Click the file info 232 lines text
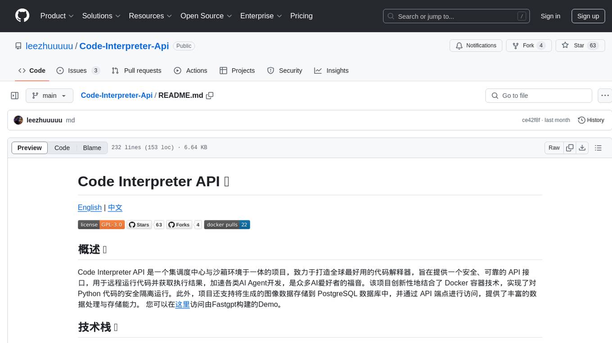Viewport: 612px width, 343px height. [x=159, y=148]
